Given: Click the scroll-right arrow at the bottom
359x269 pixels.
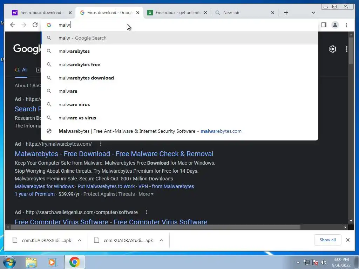Looking at the screenshot, I should 345,227.
